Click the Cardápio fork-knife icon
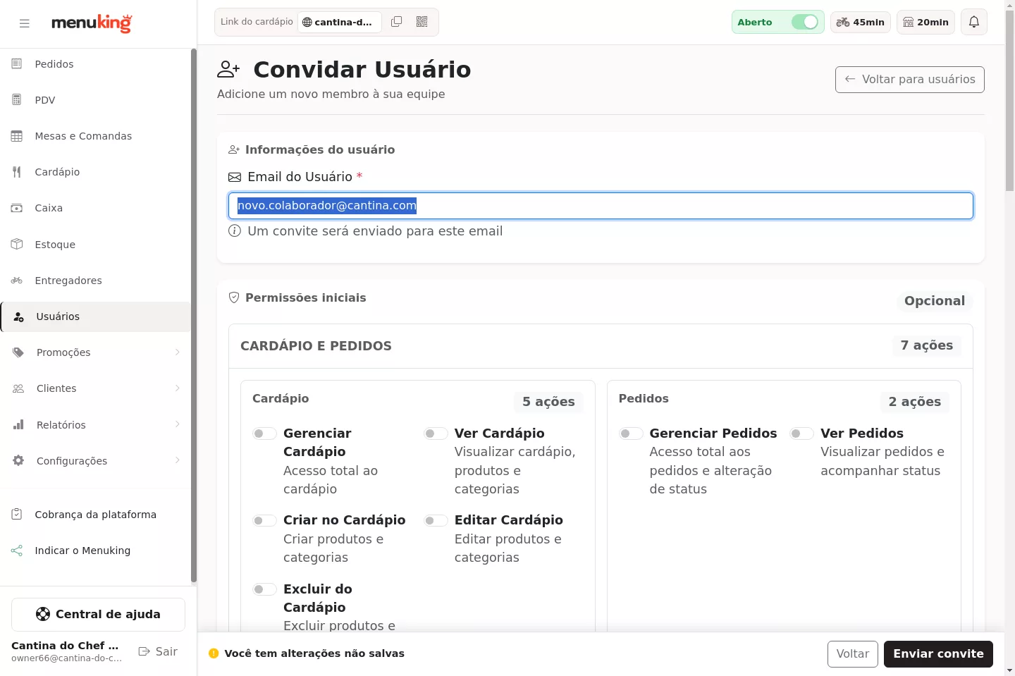1015x676 pixels. 17,172
